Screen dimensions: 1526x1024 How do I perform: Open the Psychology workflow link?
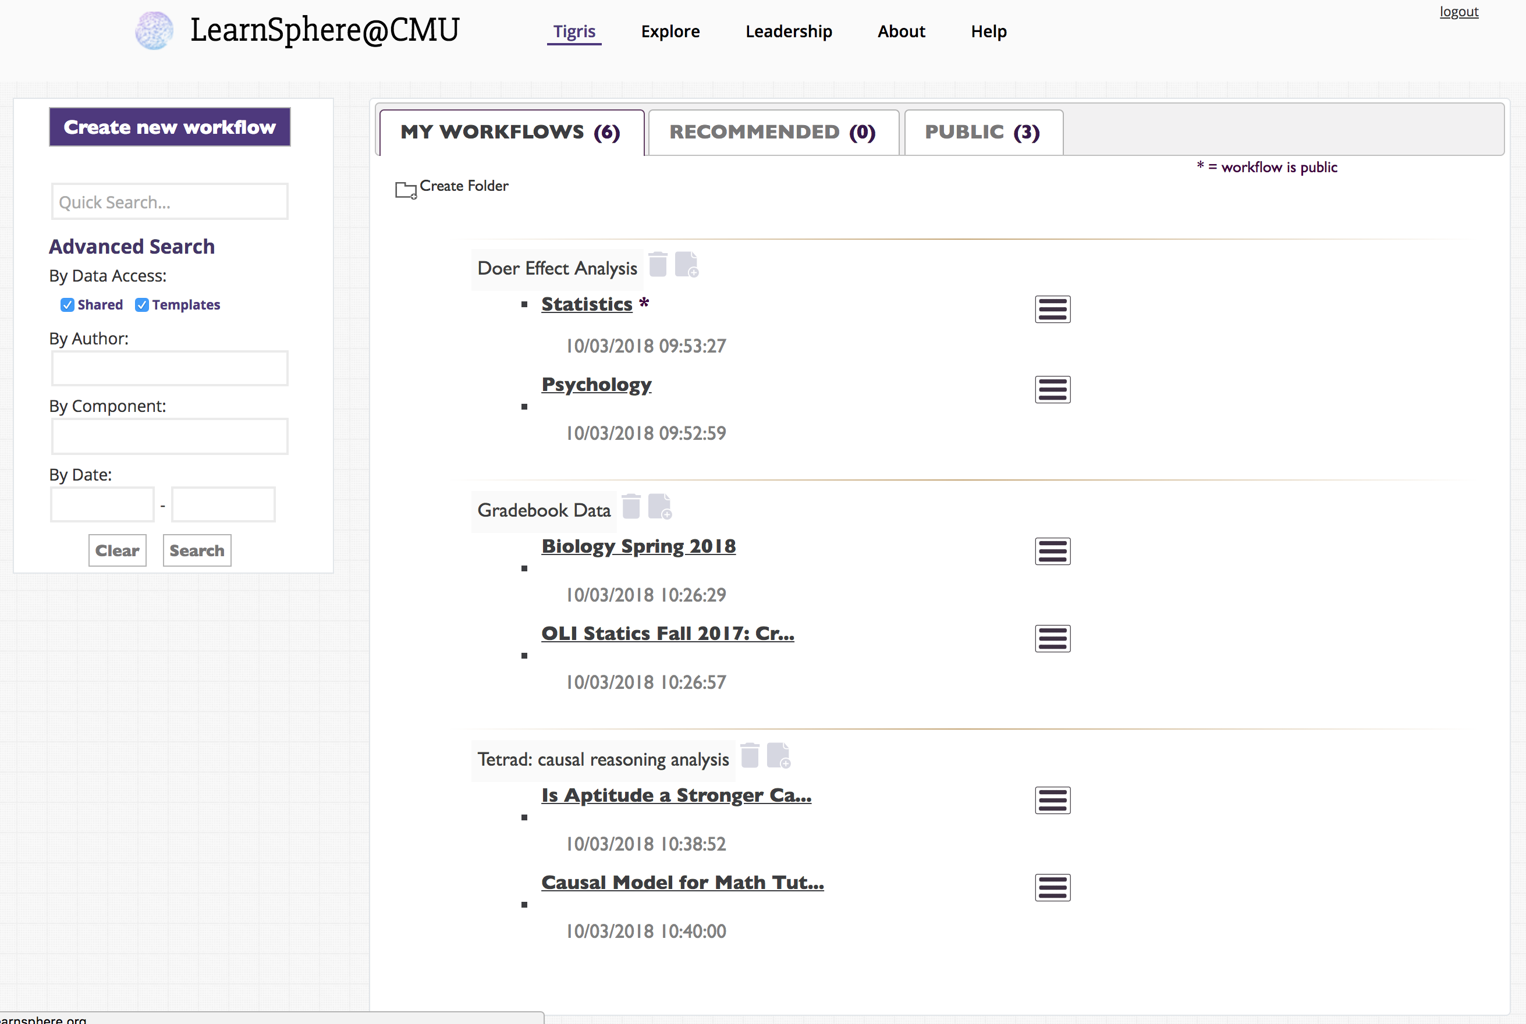tap(597, 385)
